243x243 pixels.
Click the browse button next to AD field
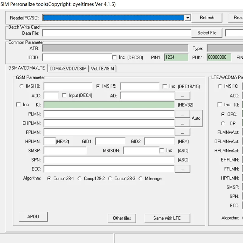click(182, 96)
